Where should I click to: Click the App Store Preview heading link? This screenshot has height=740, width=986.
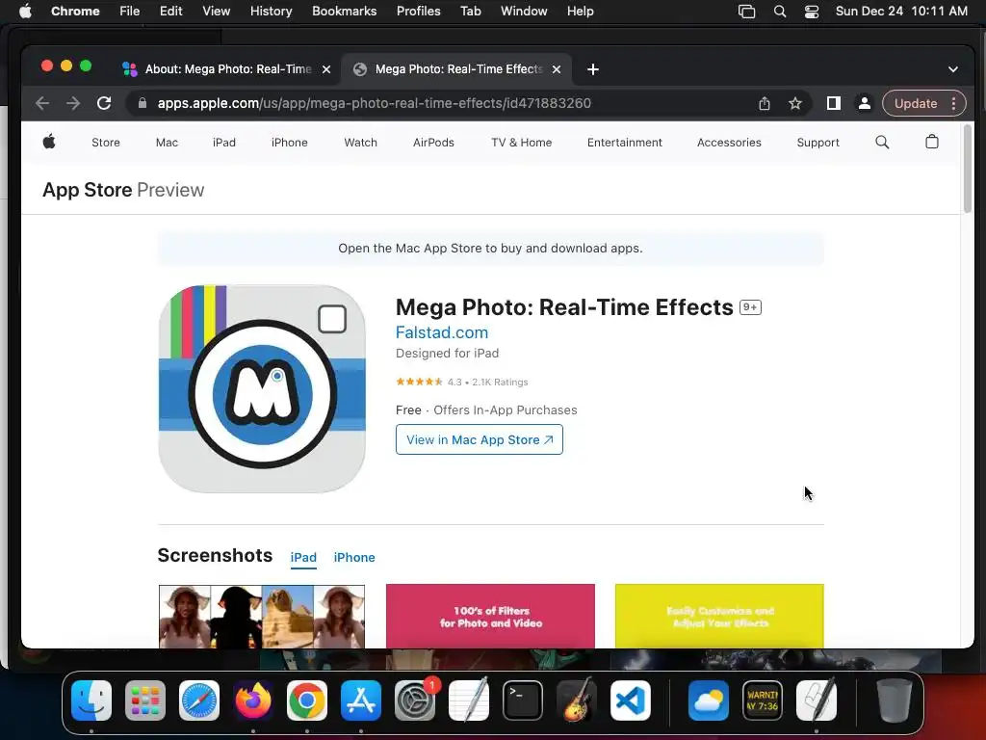123,190
